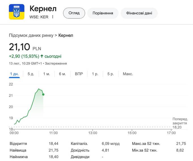Screen dimensions: 193x161
Task: Select the 6 м. chart period
Action: tap(62, 74)
